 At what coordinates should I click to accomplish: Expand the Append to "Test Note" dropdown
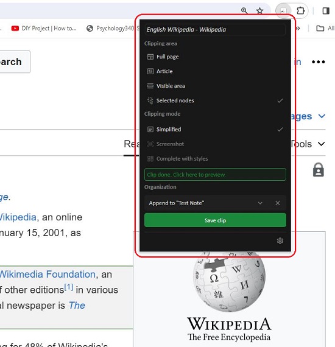260,203
